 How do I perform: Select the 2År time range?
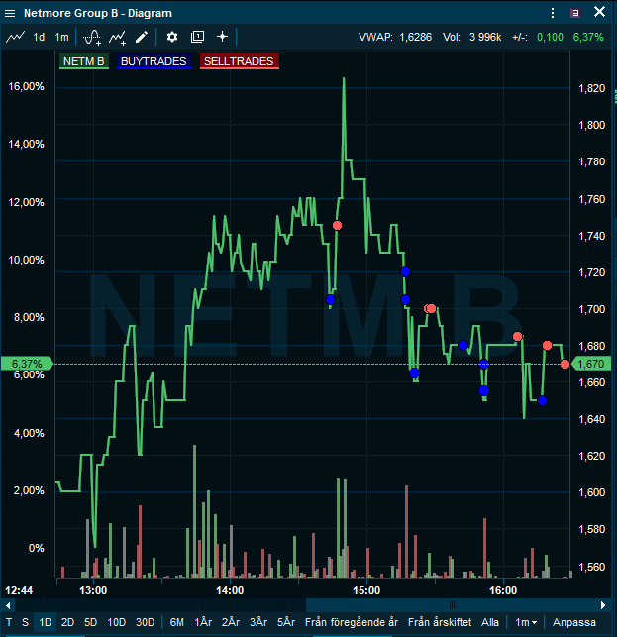click(231, 622)
